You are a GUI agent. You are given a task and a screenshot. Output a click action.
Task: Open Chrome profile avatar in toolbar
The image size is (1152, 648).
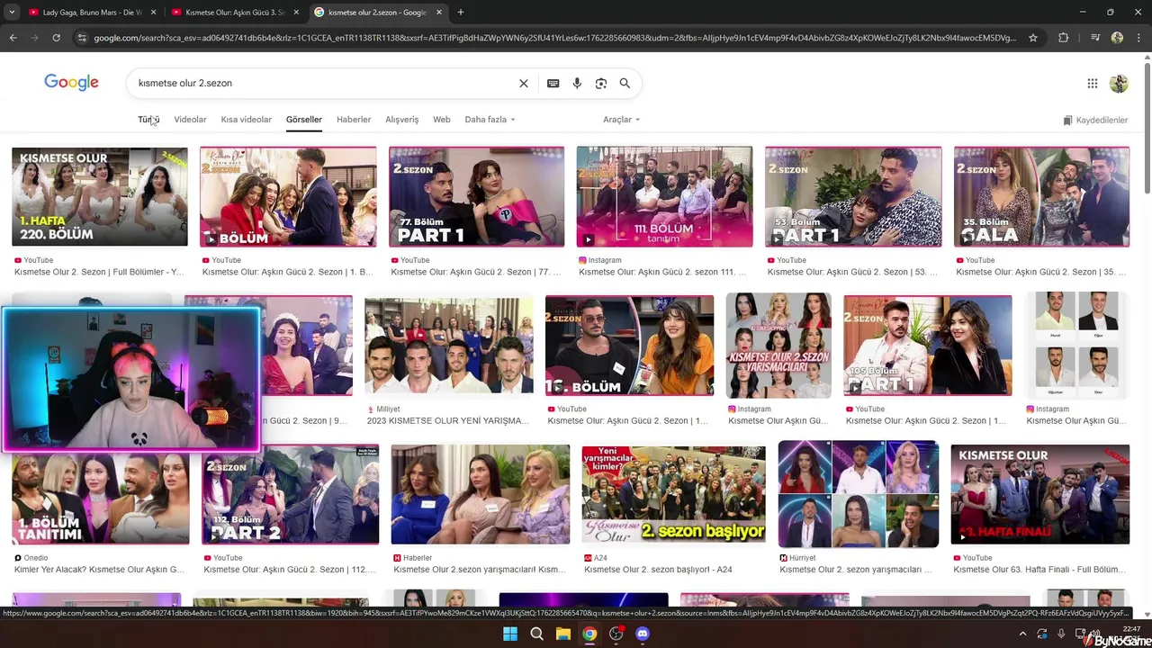pos(1117,38)
